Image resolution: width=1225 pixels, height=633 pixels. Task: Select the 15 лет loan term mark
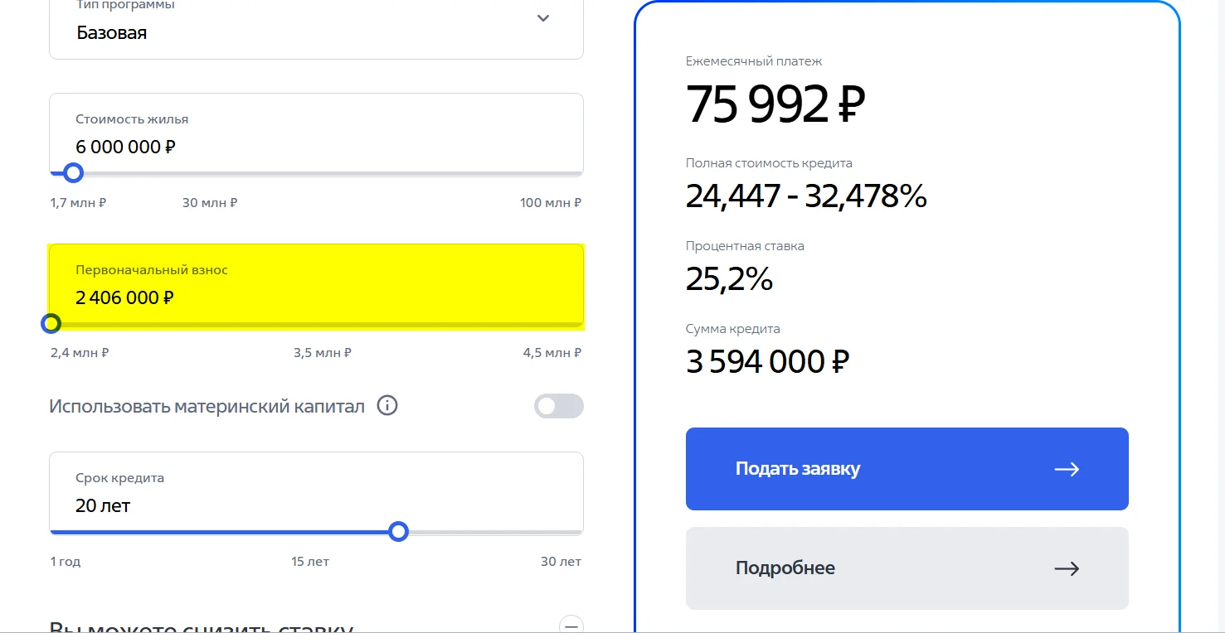tap(310, 562)
